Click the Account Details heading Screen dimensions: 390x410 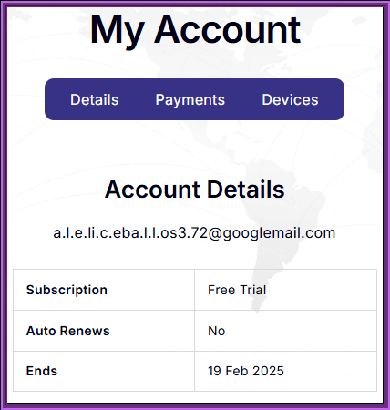pos(195,190)
